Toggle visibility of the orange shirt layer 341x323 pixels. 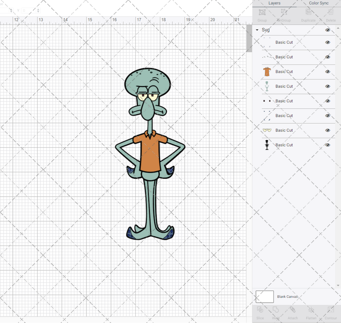(x=328, y=71)
